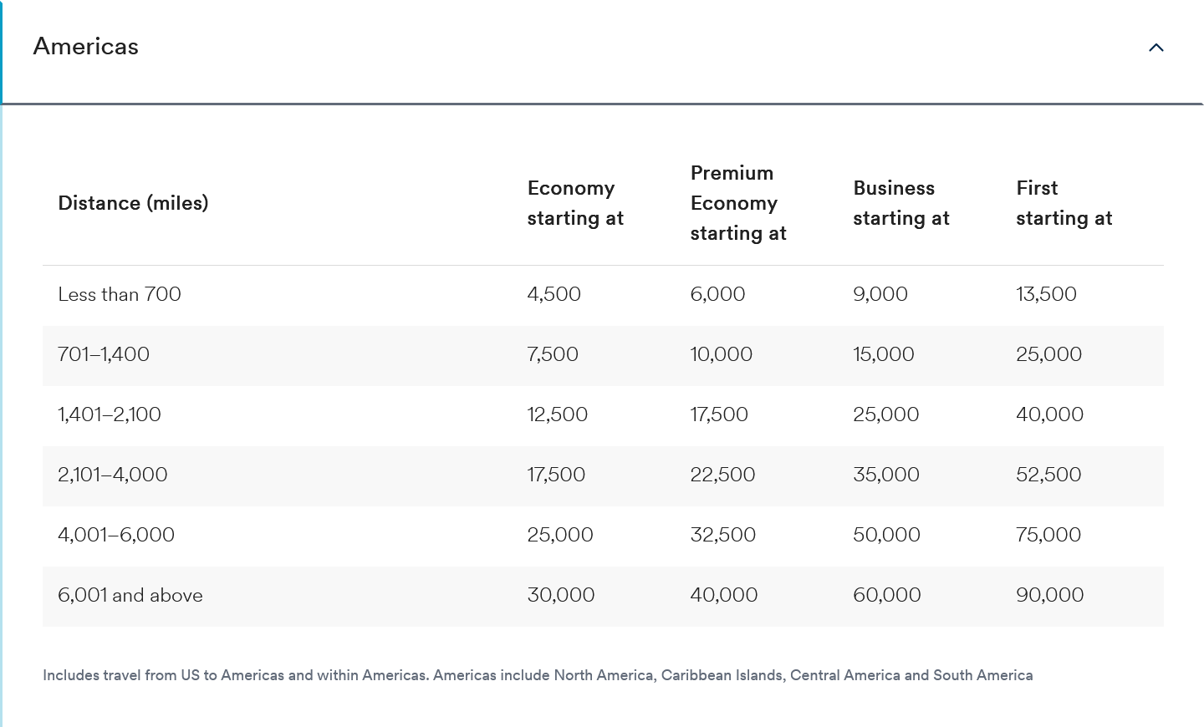Select the 4,500 Economy value

[554, 294]
